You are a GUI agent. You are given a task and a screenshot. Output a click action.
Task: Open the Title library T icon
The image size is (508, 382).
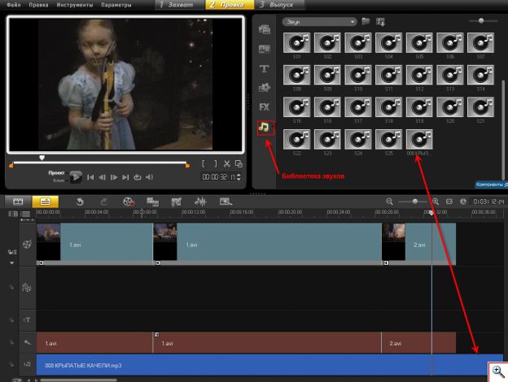264,68
